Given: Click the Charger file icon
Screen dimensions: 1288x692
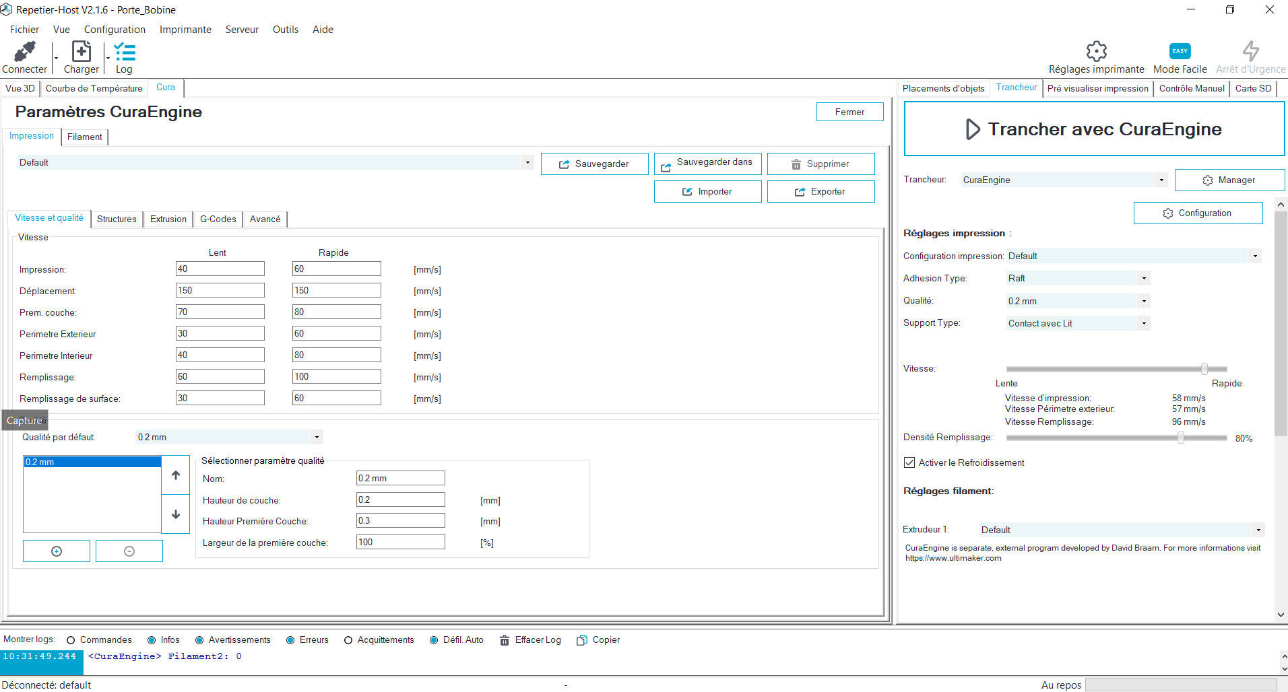Looking at the screenshot, I should [x=82, y=52].
